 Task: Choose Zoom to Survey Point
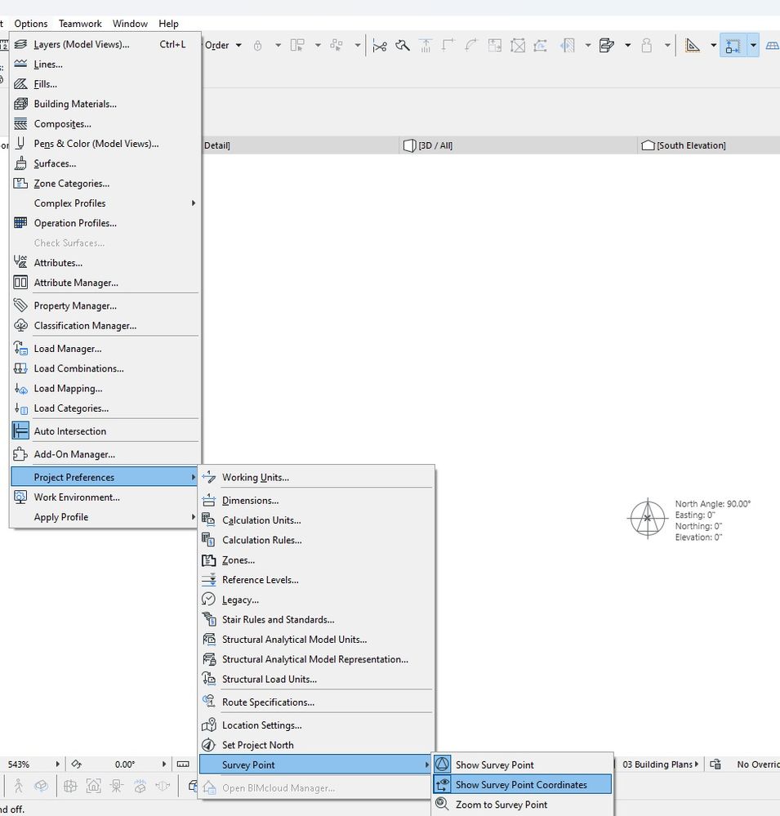[523, 805]
